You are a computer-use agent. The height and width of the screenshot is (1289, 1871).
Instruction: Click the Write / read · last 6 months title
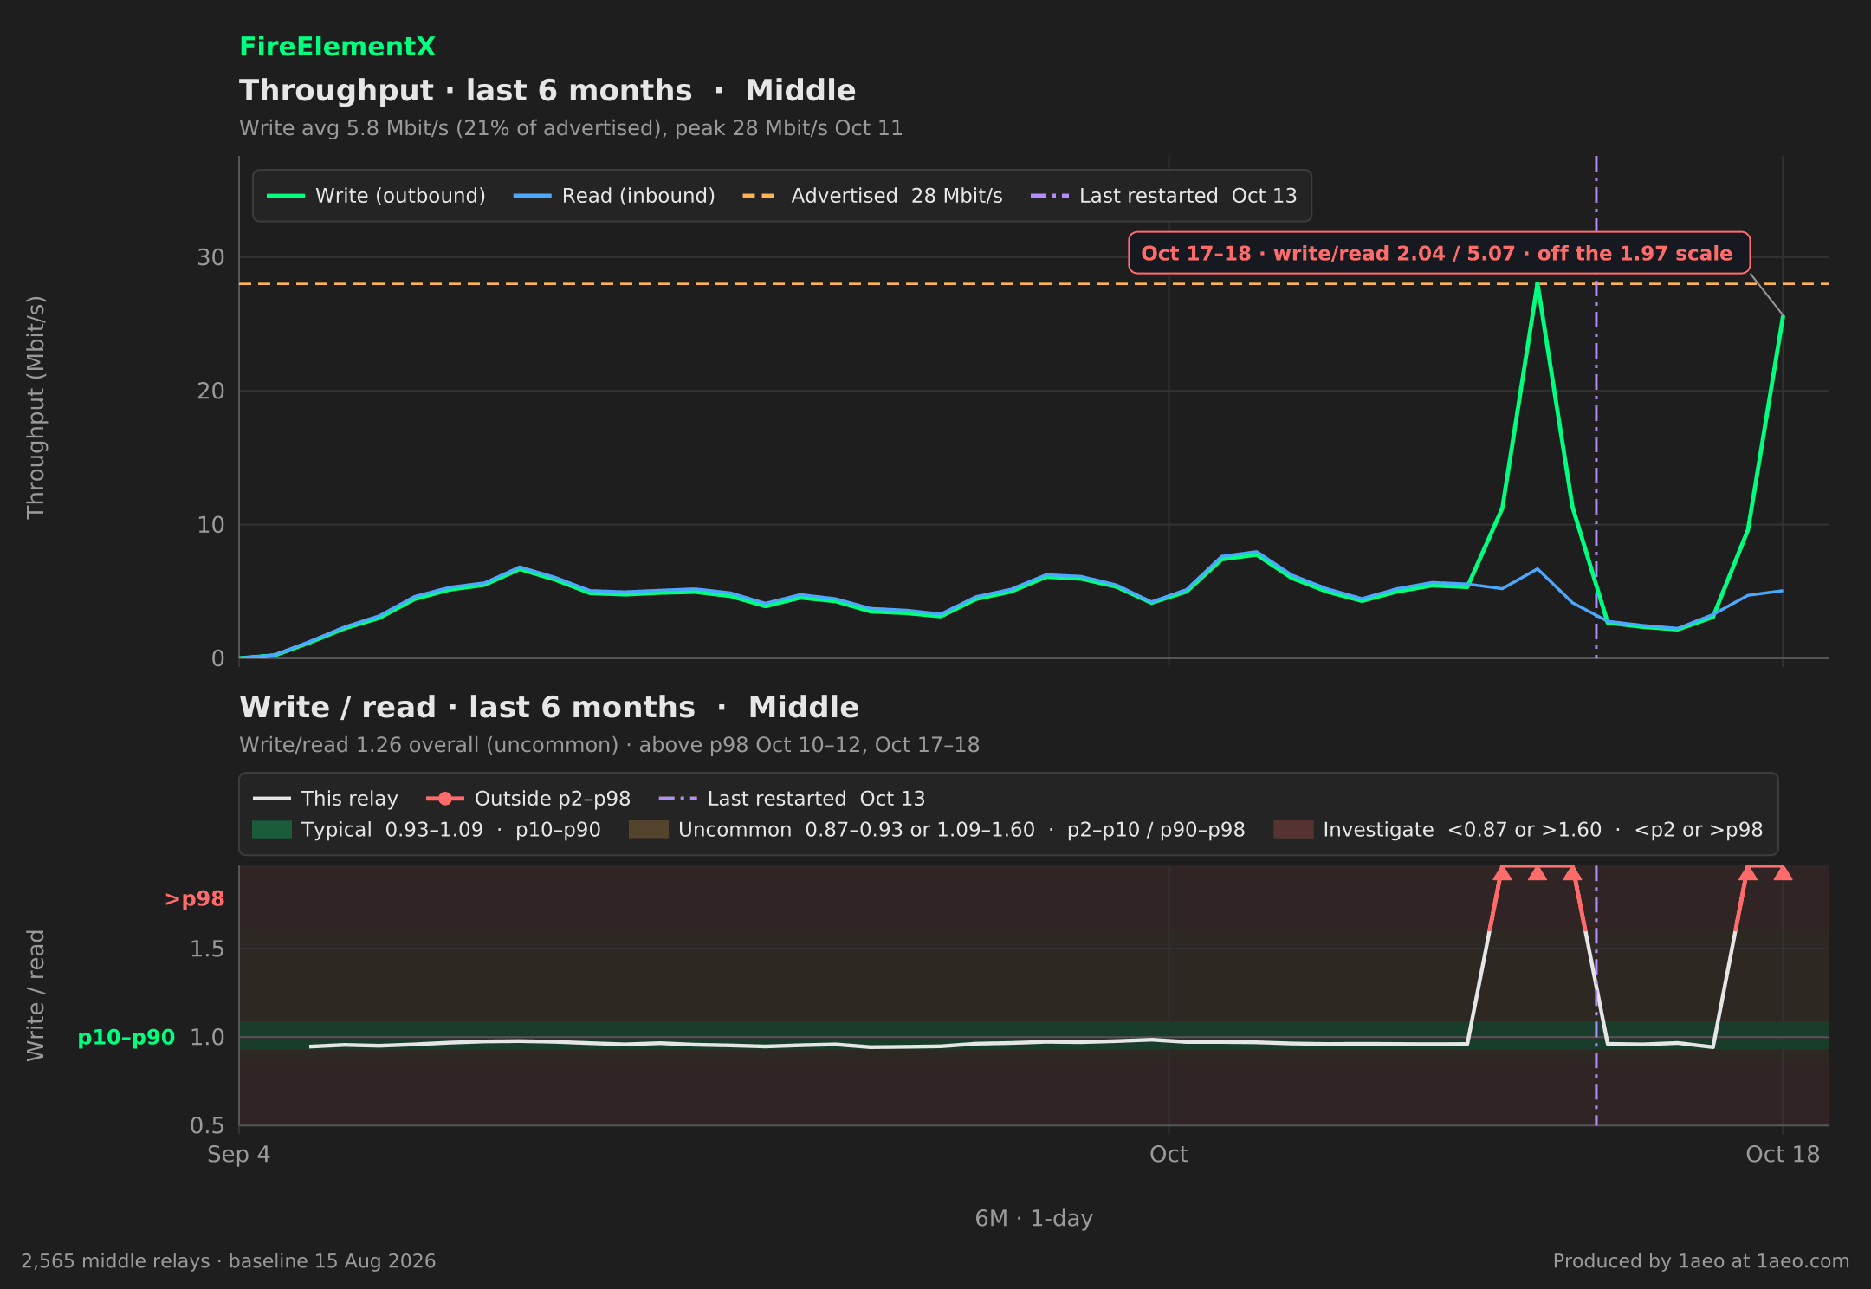click(549, 708)
